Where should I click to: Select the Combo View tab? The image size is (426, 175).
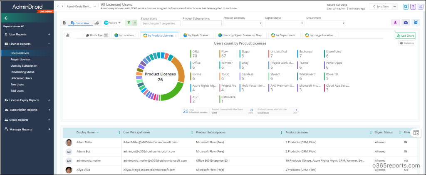[80, 23]
